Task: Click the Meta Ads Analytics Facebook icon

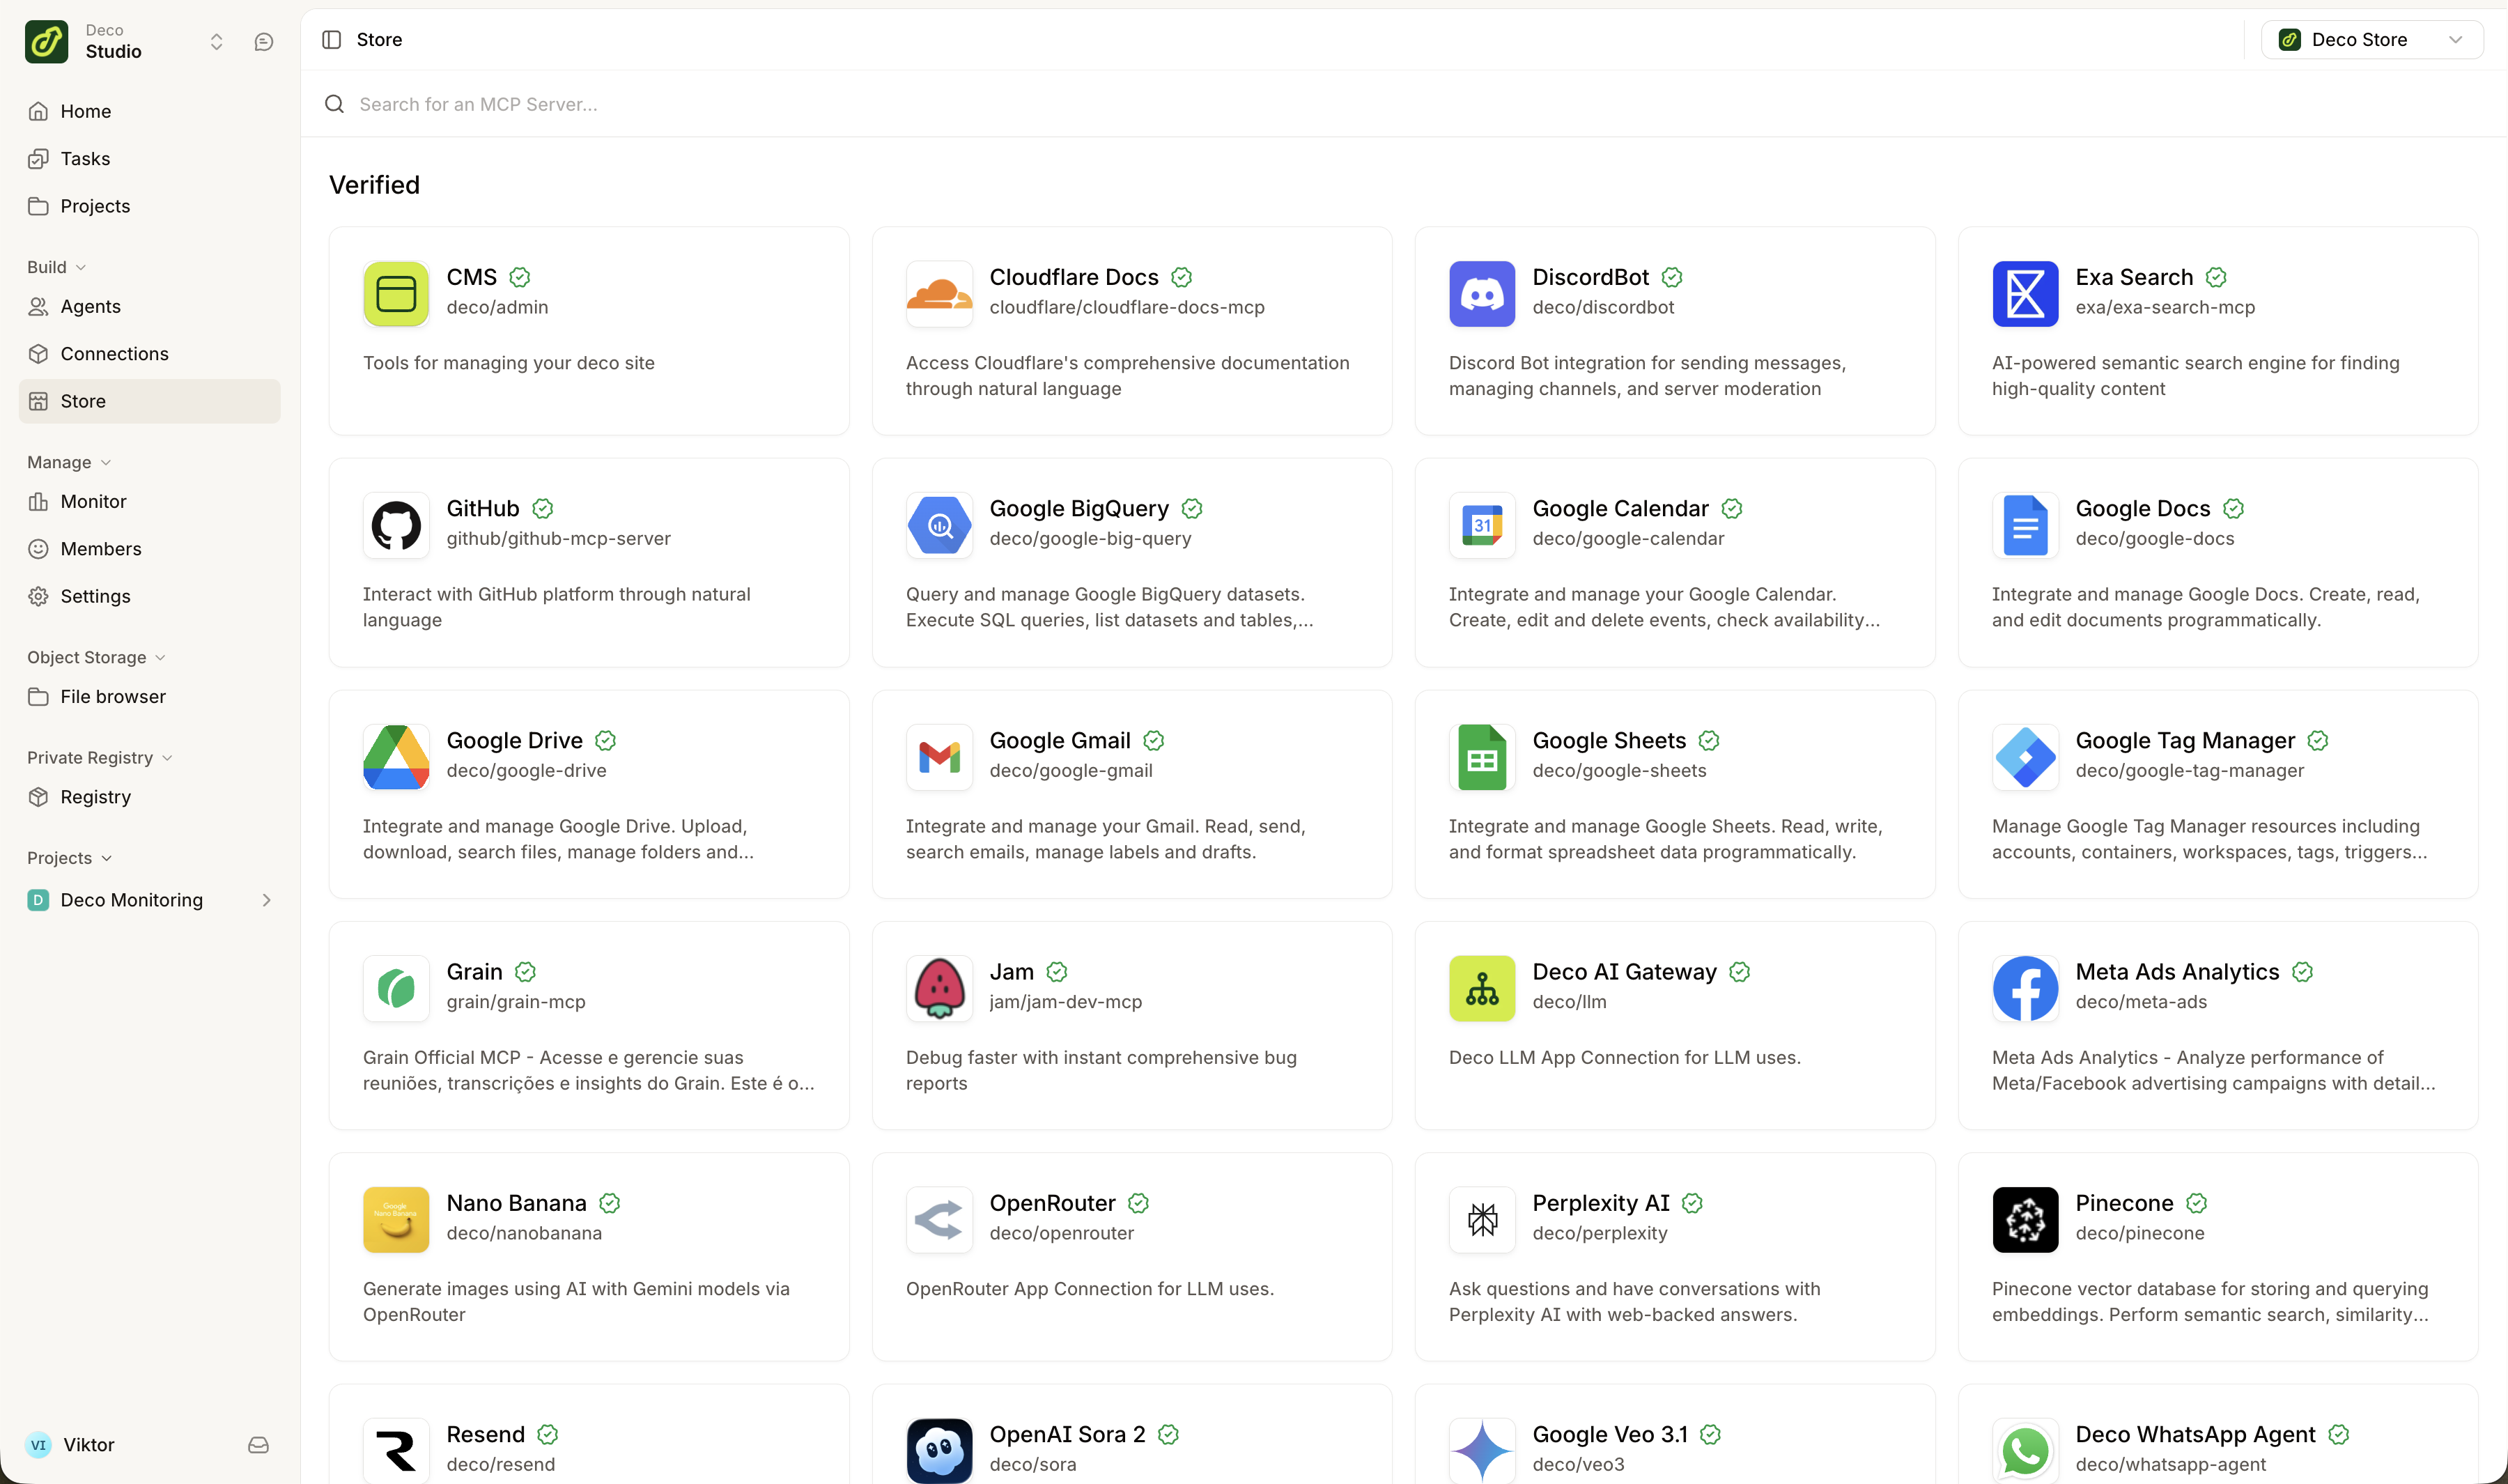Action: coord(2025,988)
